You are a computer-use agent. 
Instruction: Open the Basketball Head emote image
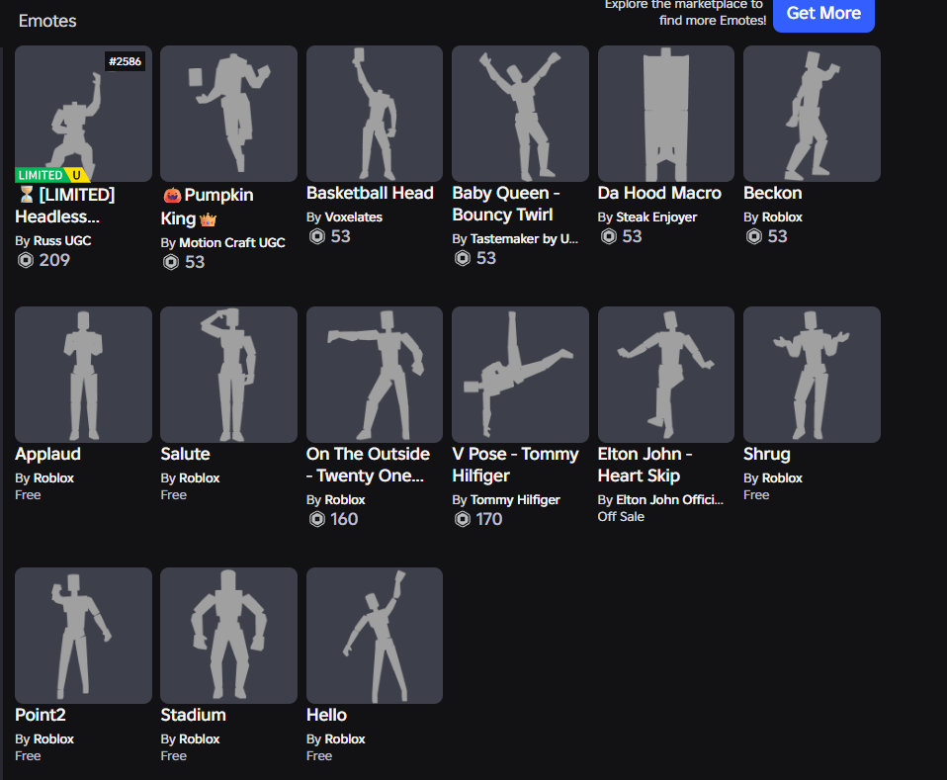(x=375, y=114)
